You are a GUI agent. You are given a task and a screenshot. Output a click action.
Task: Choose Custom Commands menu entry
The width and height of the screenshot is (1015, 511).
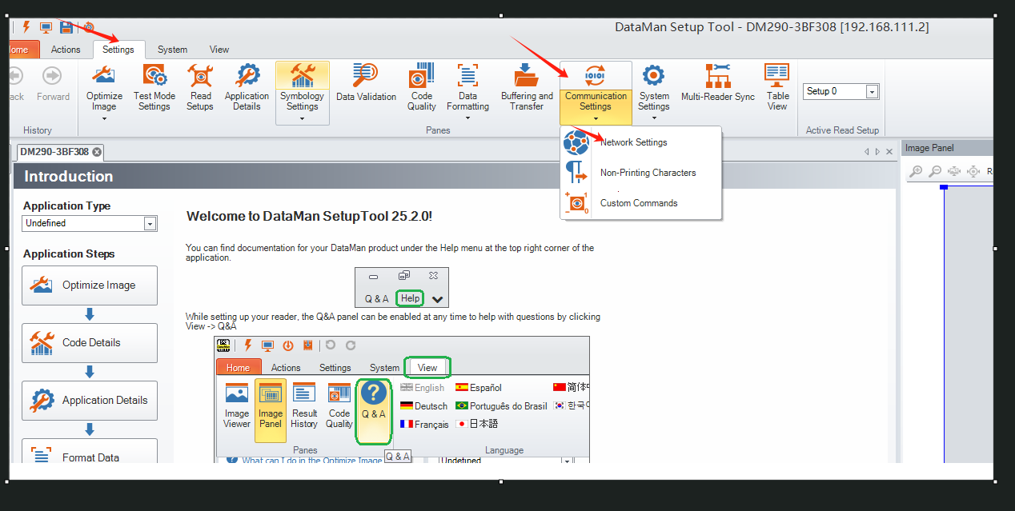point(640,203)
